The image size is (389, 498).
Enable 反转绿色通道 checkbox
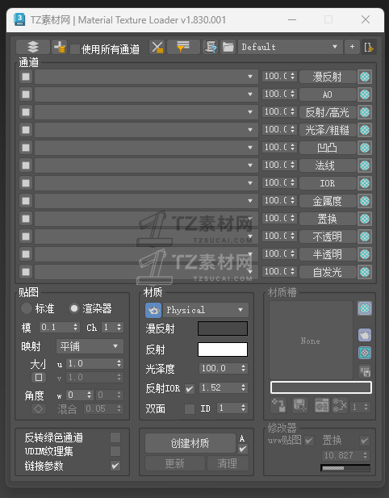coord(115,437)
